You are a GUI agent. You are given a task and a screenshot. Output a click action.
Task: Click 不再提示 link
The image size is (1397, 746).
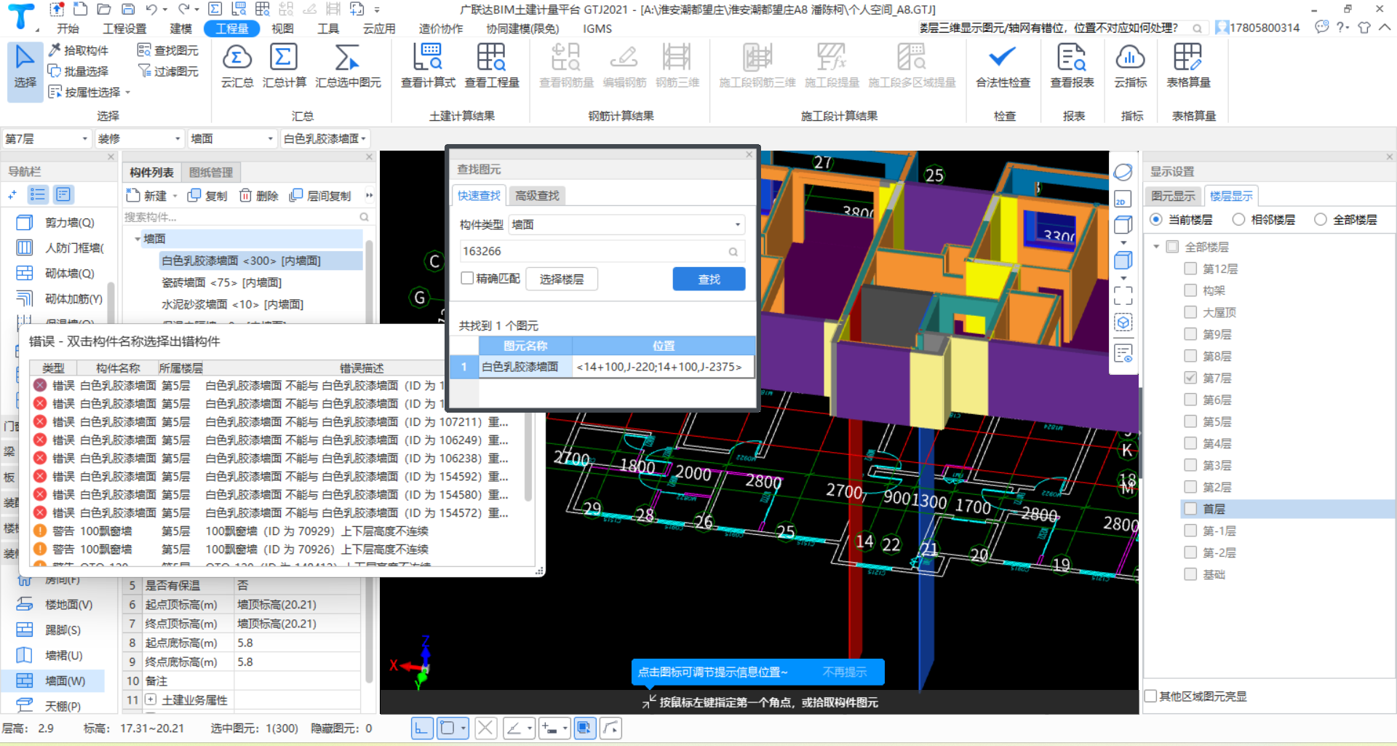click(x=845, y=672)
